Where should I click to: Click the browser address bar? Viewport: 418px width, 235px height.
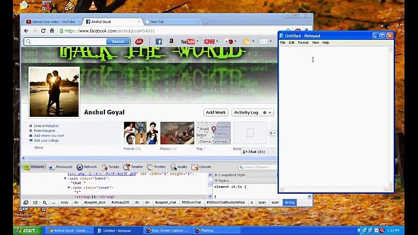(170, 31)
